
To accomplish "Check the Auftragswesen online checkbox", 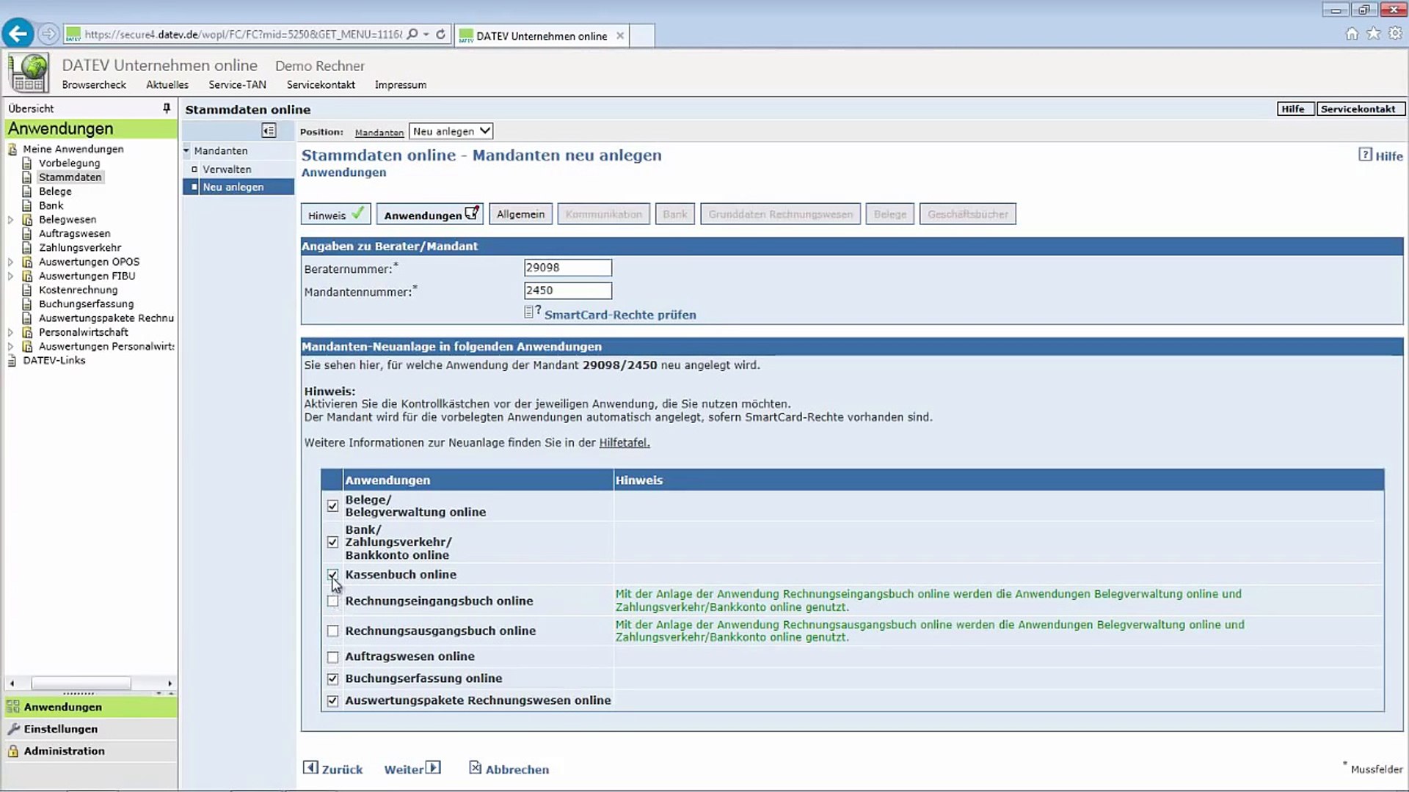I will pos(332,657).
